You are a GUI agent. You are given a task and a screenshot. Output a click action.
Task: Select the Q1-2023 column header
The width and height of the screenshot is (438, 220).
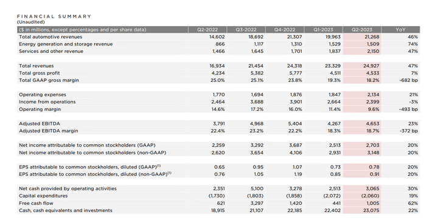tap(324, 30)
